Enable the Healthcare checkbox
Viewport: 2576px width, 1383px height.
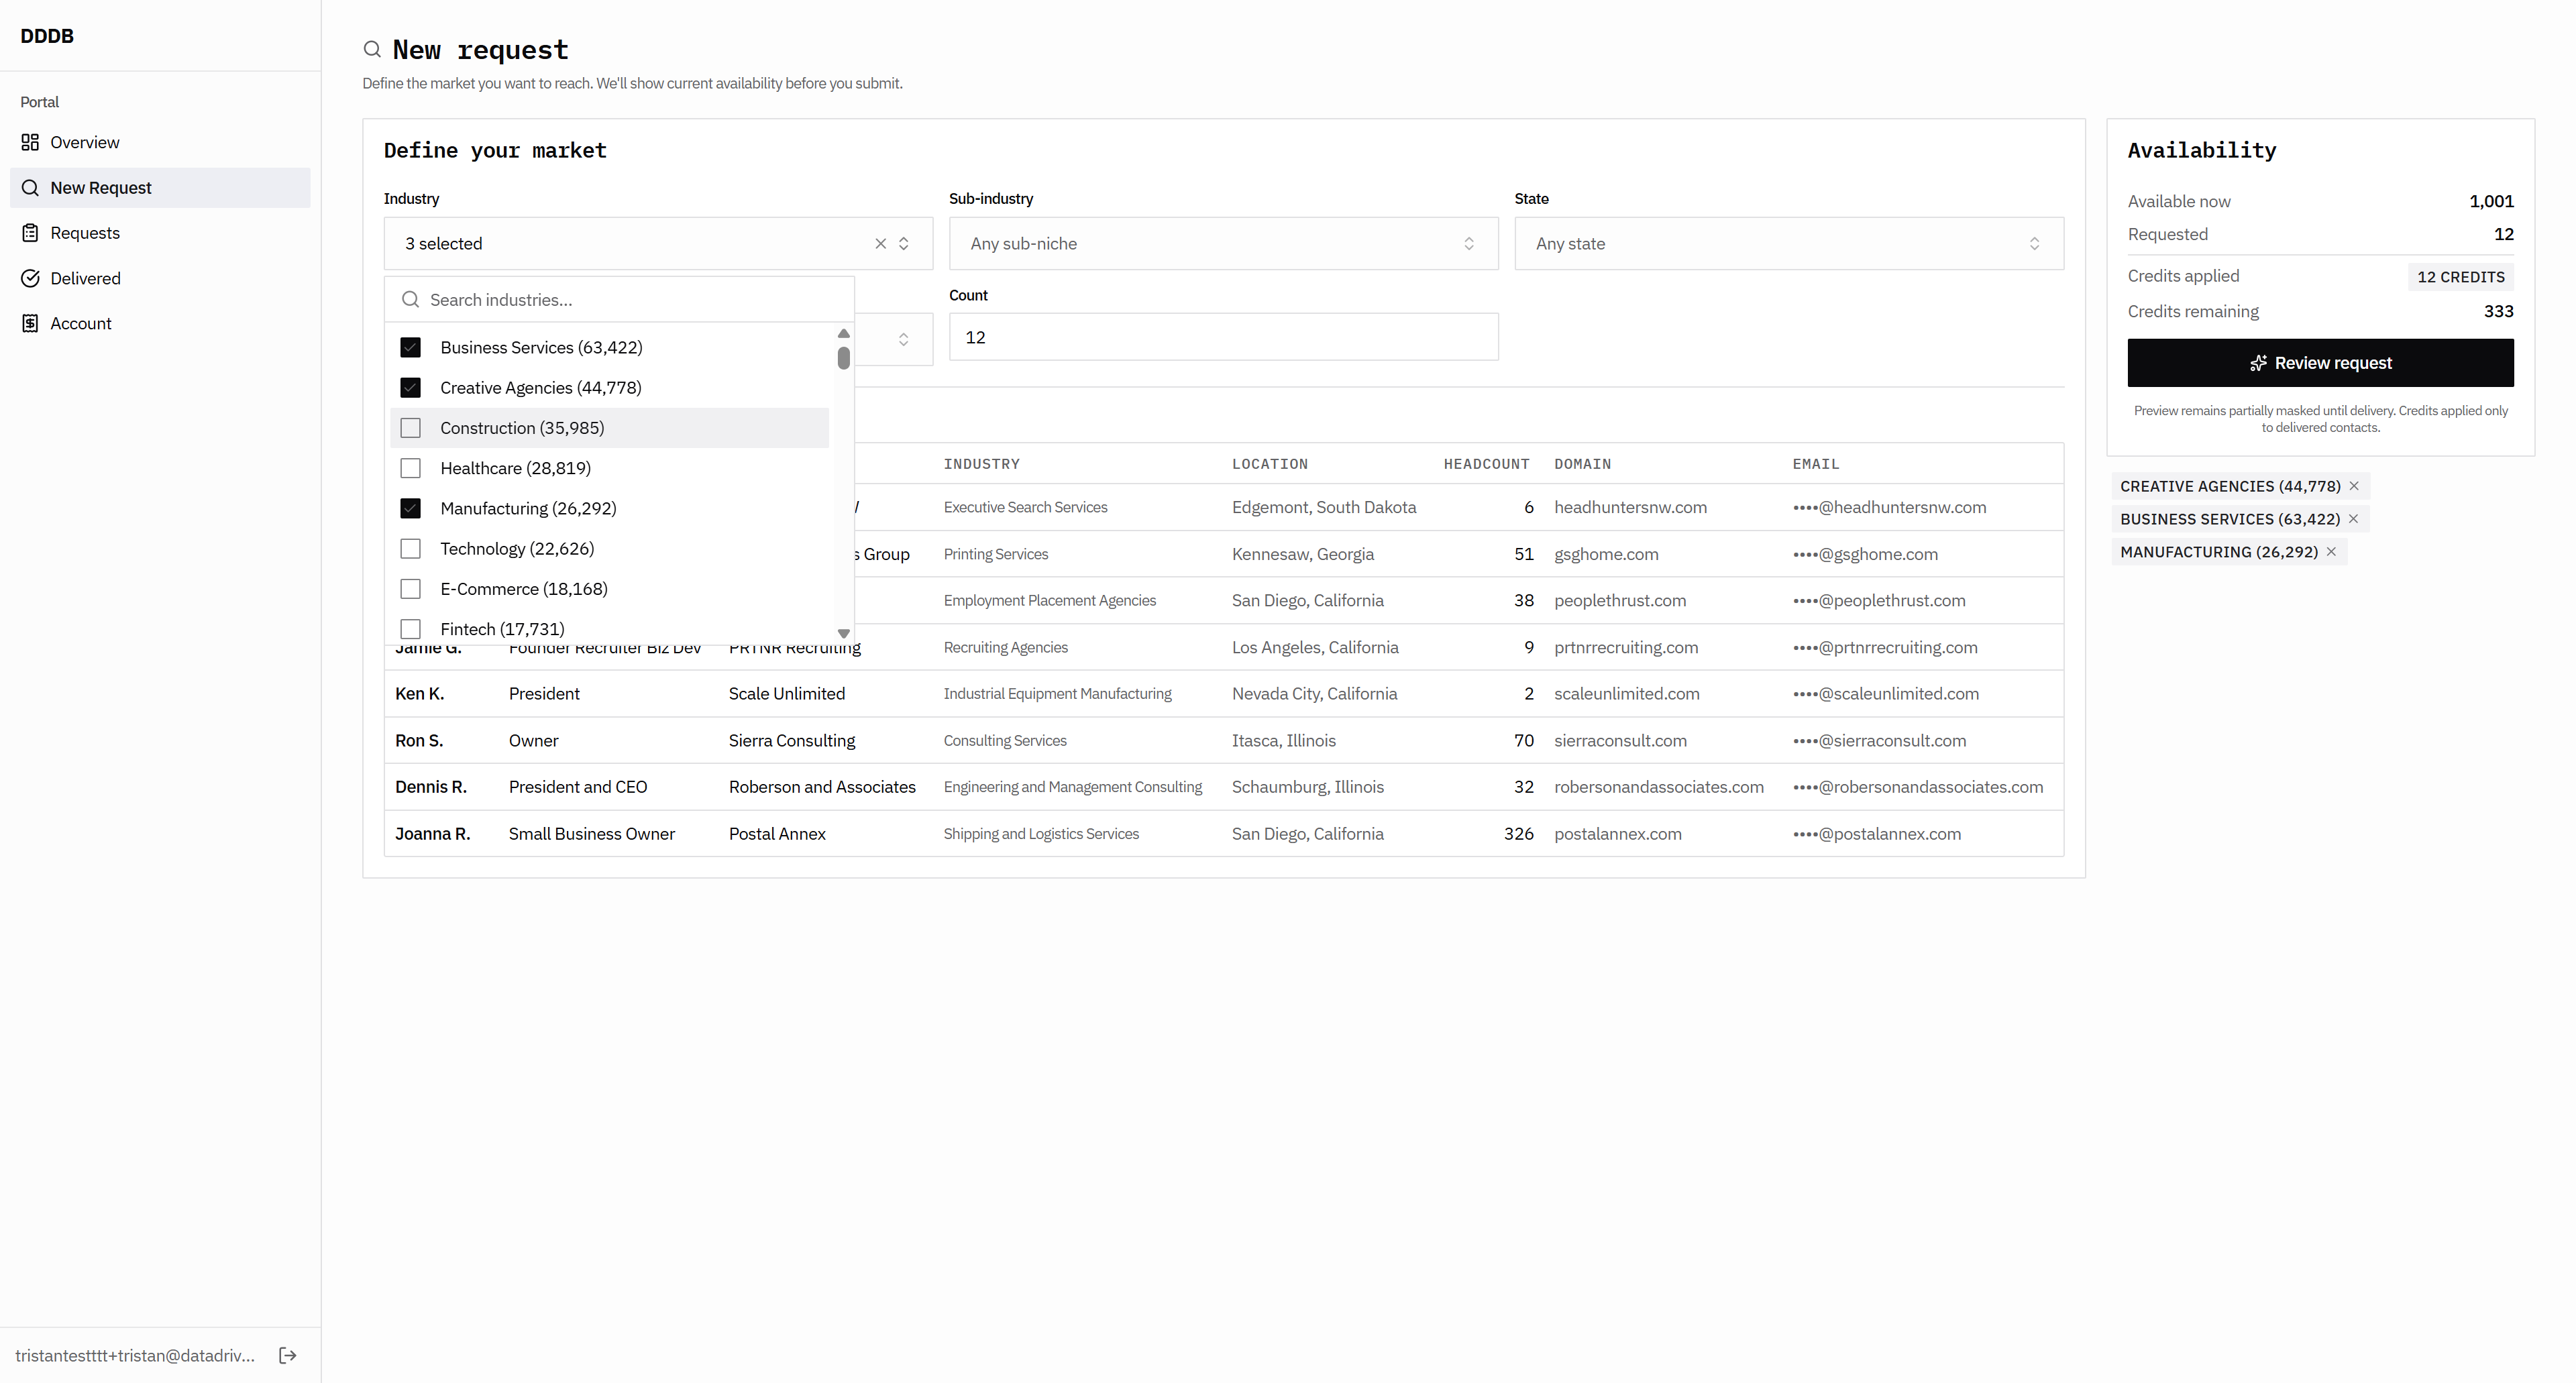coord(410,468)
